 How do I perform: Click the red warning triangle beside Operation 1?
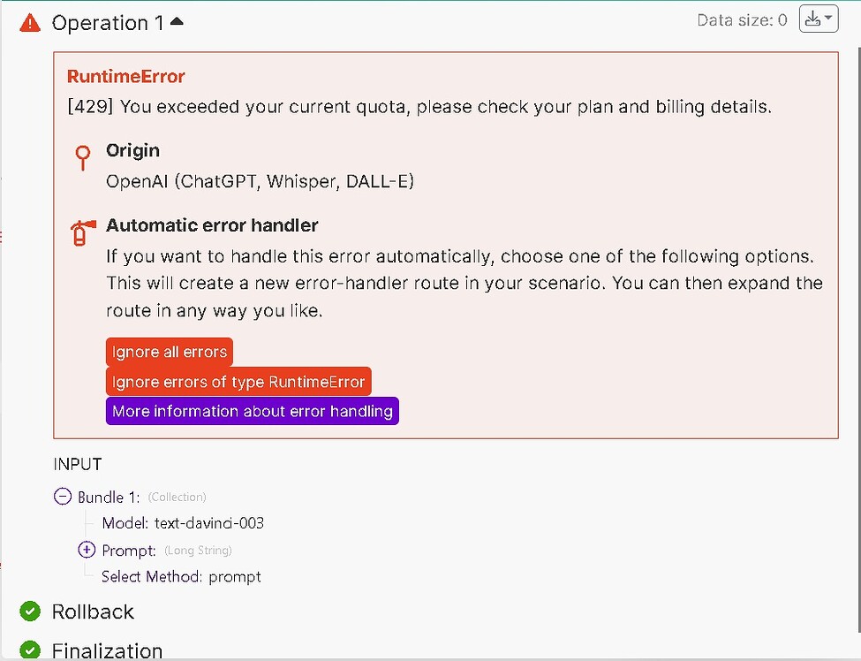click(30, 23)
